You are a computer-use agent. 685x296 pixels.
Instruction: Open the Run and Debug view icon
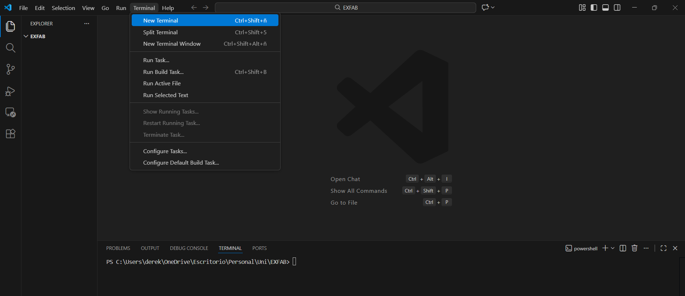10,91
